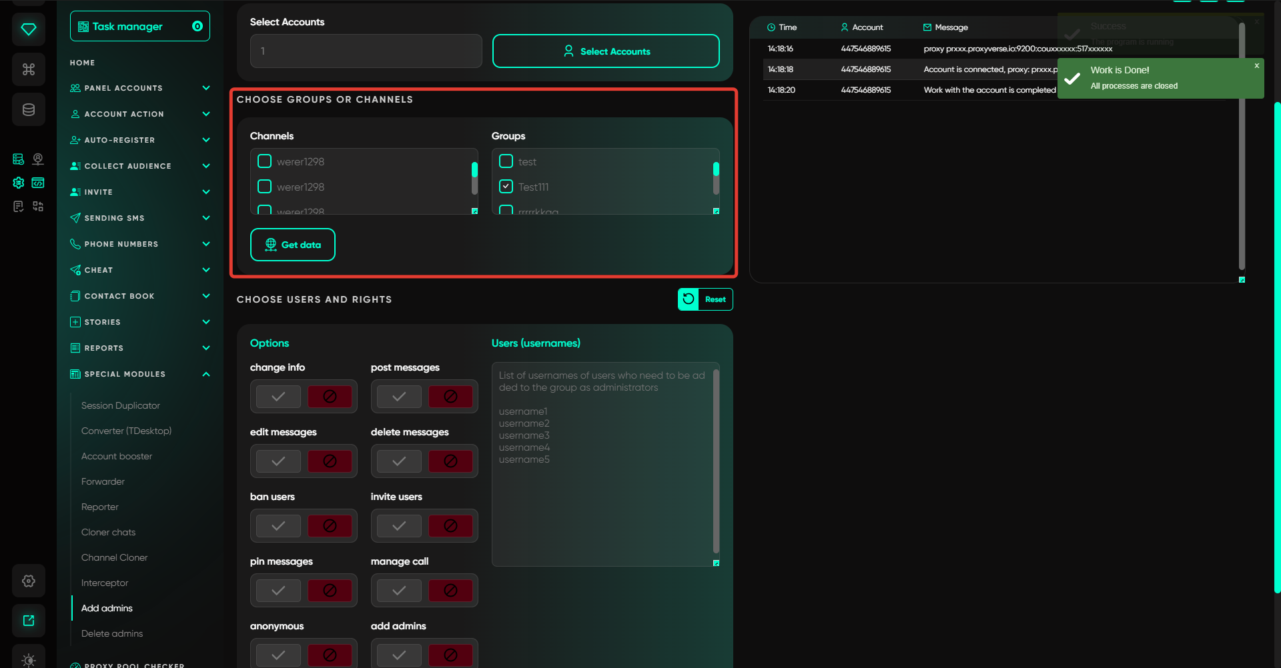Click the Get data button

tap(293, 245)
